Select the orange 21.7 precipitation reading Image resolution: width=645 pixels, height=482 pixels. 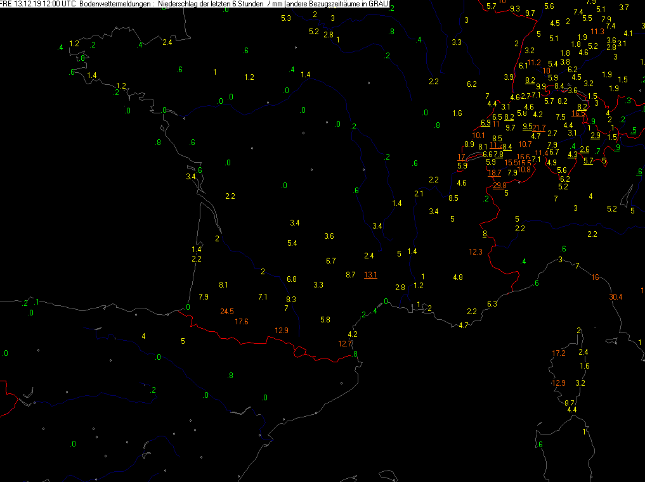pos(538,128)
